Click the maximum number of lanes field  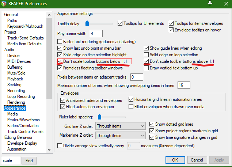184,85
